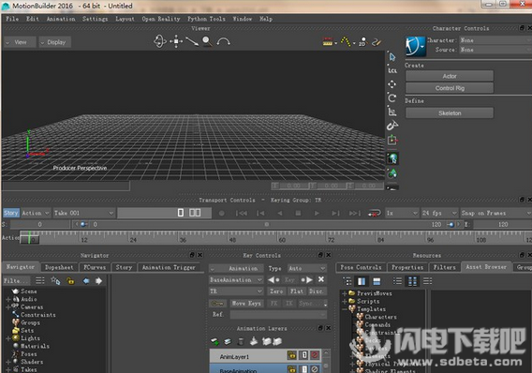The height and width of the screenshot is (373, 532).
Task: Select the Orbit camera tool in Viewer
Action: [160, 41]
